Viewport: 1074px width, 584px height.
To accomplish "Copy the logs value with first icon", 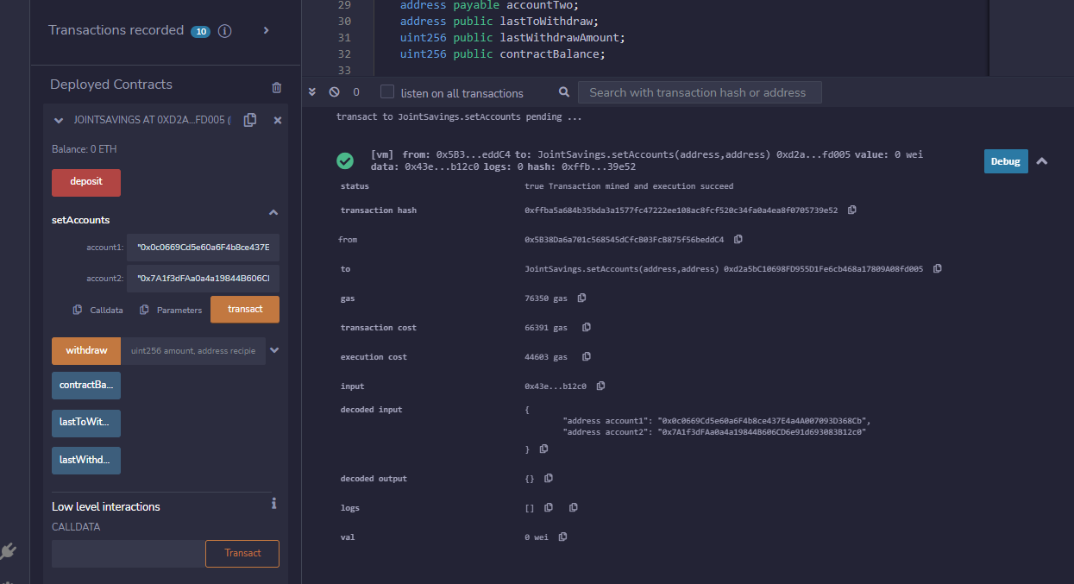I will [549, 507].
